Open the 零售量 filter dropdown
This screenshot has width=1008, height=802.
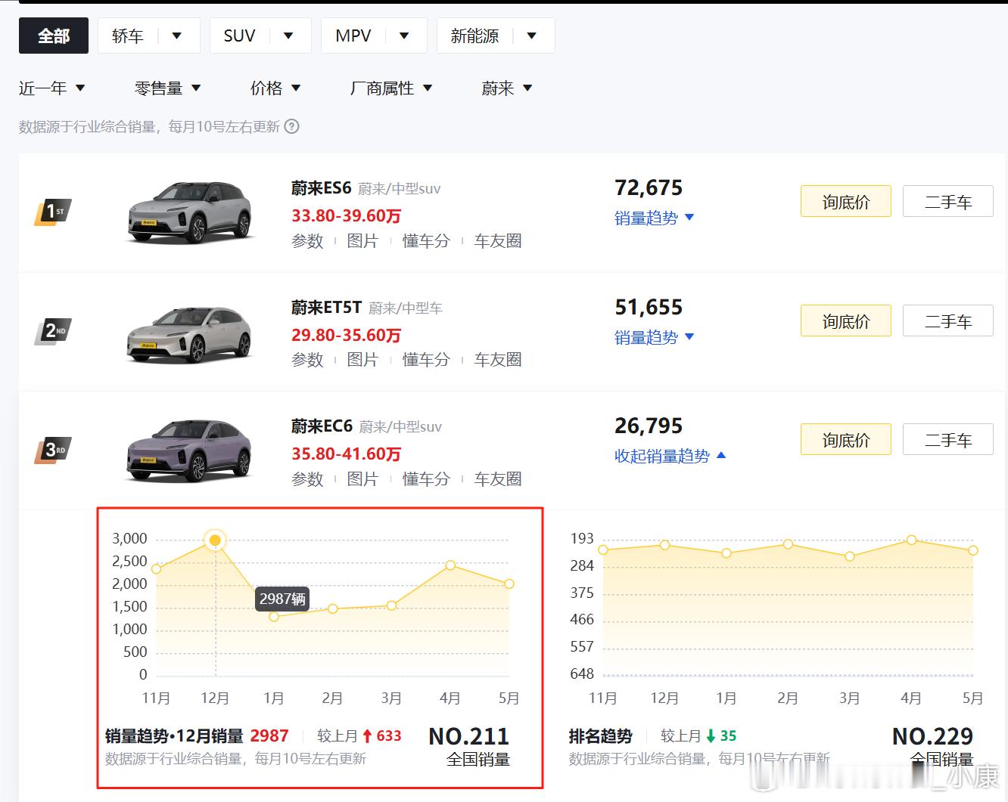(x=167, y=88)
